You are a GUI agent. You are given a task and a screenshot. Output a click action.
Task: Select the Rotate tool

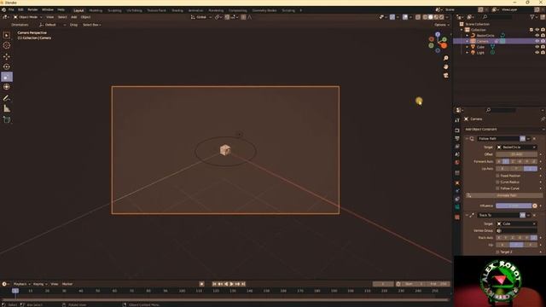coord(7,67)
